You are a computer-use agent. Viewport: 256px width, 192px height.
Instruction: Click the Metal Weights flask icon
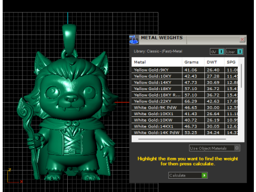click(134, 39)
